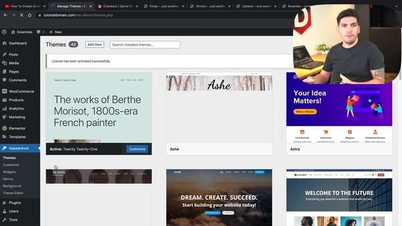Click the 43 themes count badge
The height and width of the screenshot is (226, 402).
tap(73, 45)
